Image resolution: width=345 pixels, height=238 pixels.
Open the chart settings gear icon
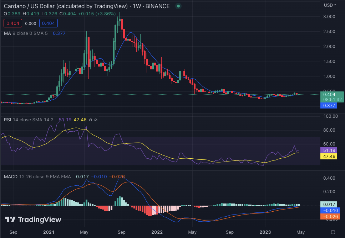333,232
